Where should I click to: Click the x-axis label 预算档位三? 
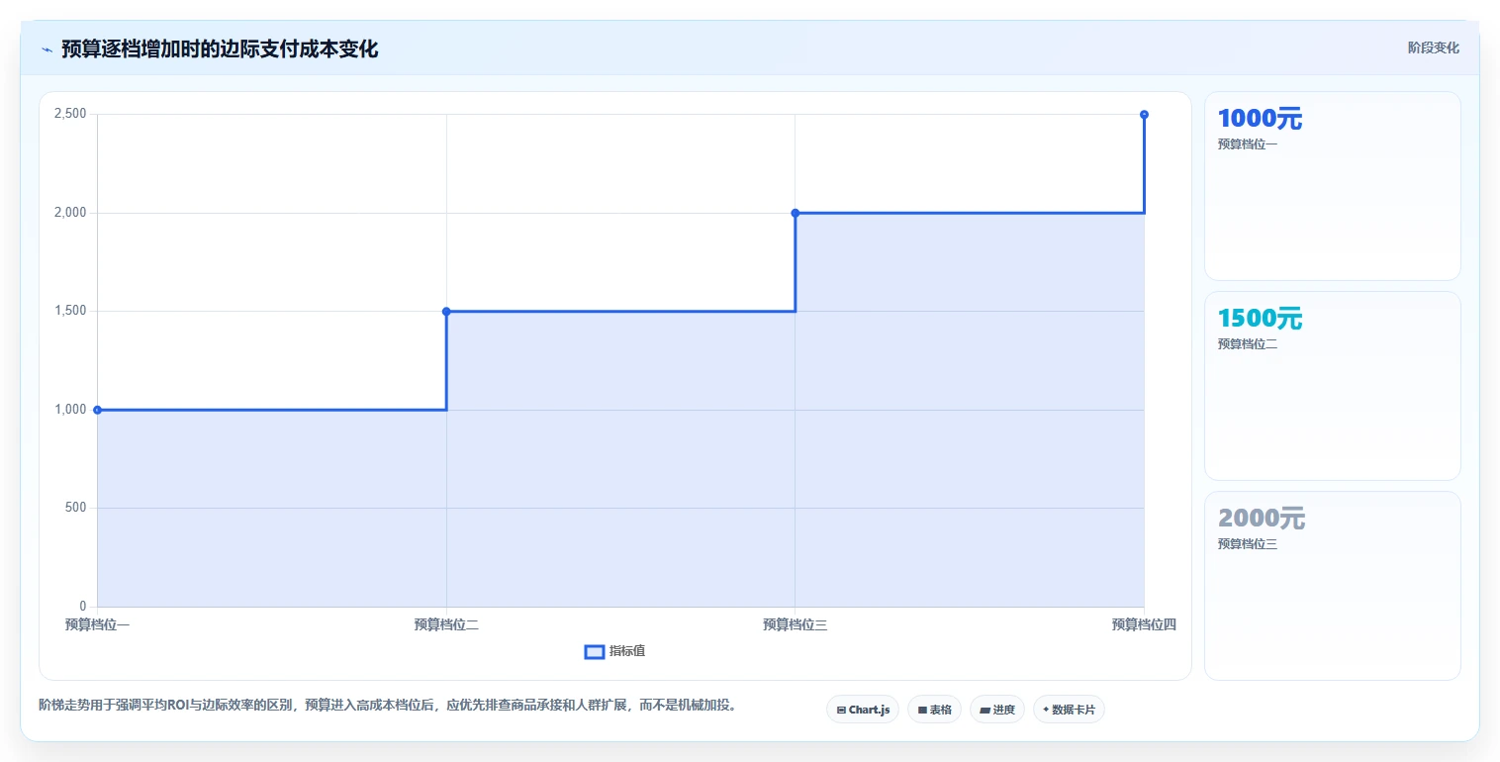(795, 624)
